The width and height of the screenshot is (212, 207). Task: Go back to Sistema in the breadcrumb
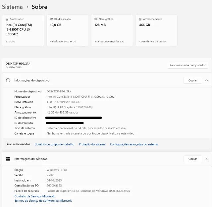12,7
